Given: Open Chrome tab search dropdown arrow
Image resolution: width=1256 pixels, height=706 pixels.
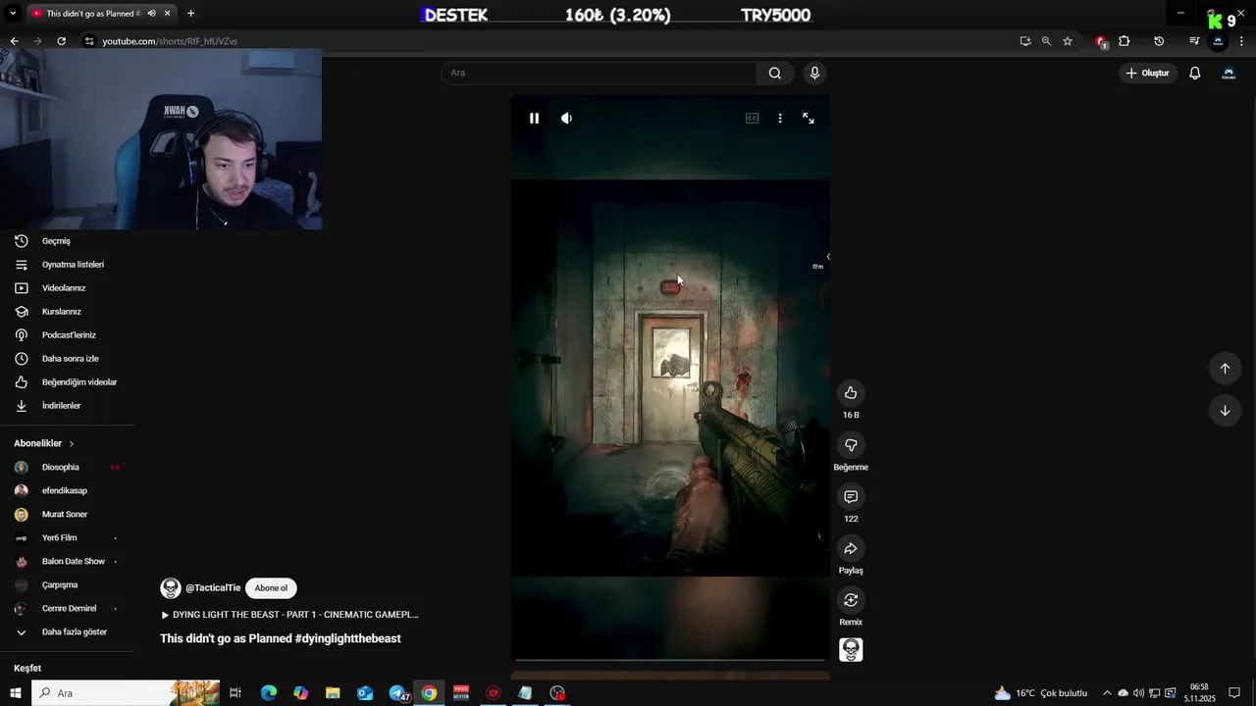Looking at the screenshot, I should [13, 13].
